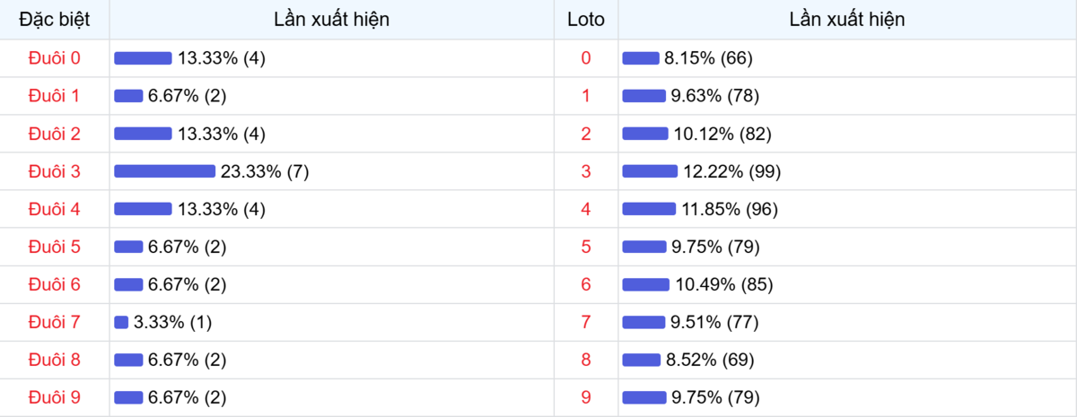
Task: Click Loto number 9 label
Action: [586, 397]
